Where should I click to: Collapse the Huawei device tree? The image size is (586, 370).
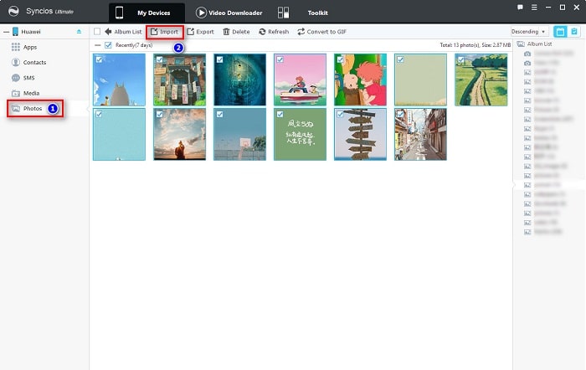pyautogui.click(x=5, y=32)
